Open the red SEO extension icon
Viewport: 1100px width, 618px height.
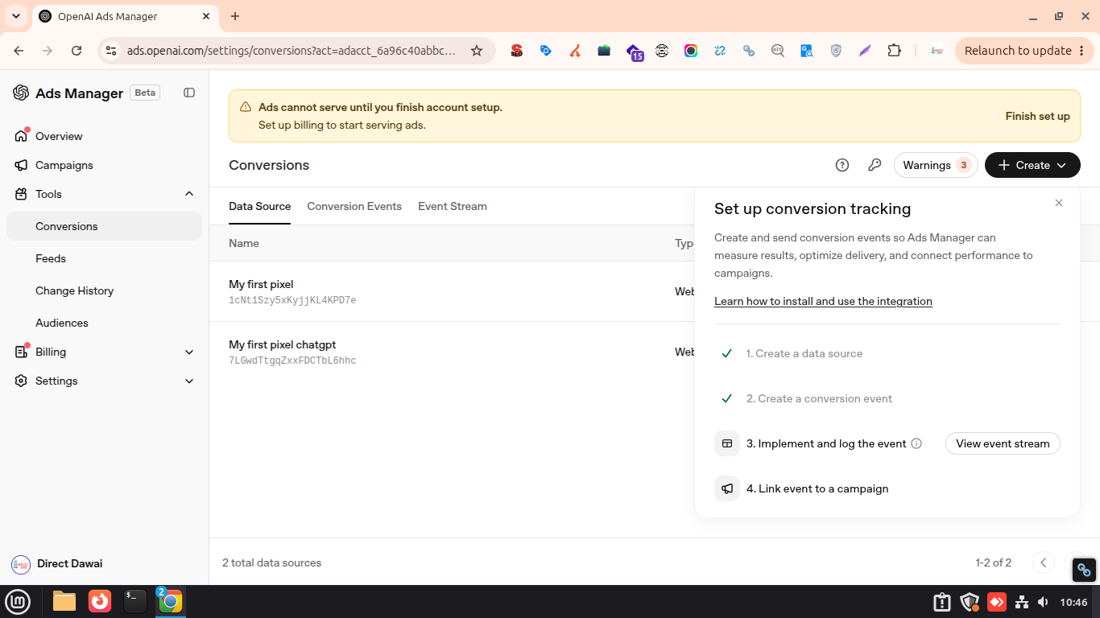[x=517, y=51]
